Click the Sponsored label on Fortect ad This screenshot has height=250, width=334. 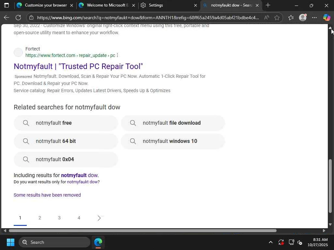23,76
